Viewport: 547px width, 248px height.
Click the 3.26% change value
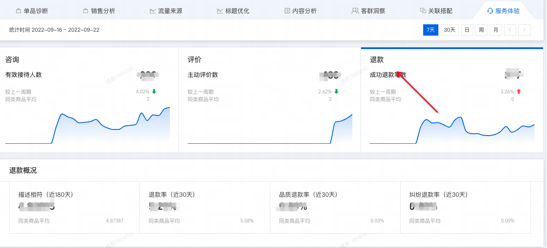507,92
